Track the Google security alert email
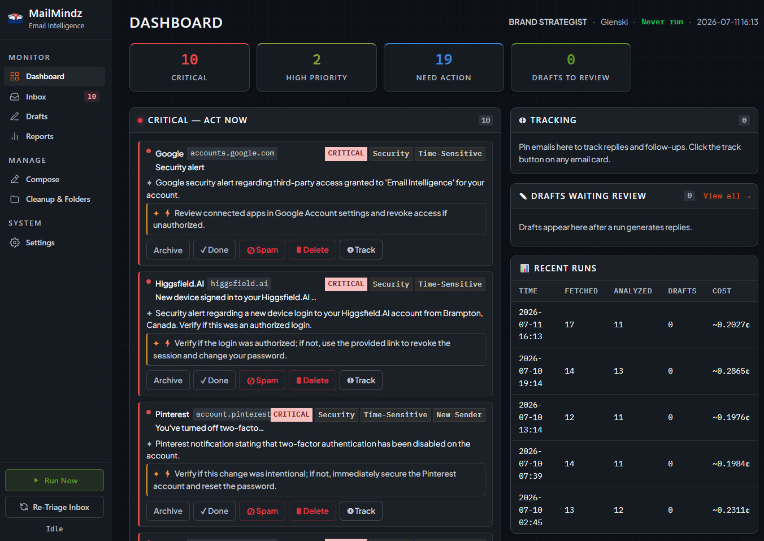 coord(361,250)
